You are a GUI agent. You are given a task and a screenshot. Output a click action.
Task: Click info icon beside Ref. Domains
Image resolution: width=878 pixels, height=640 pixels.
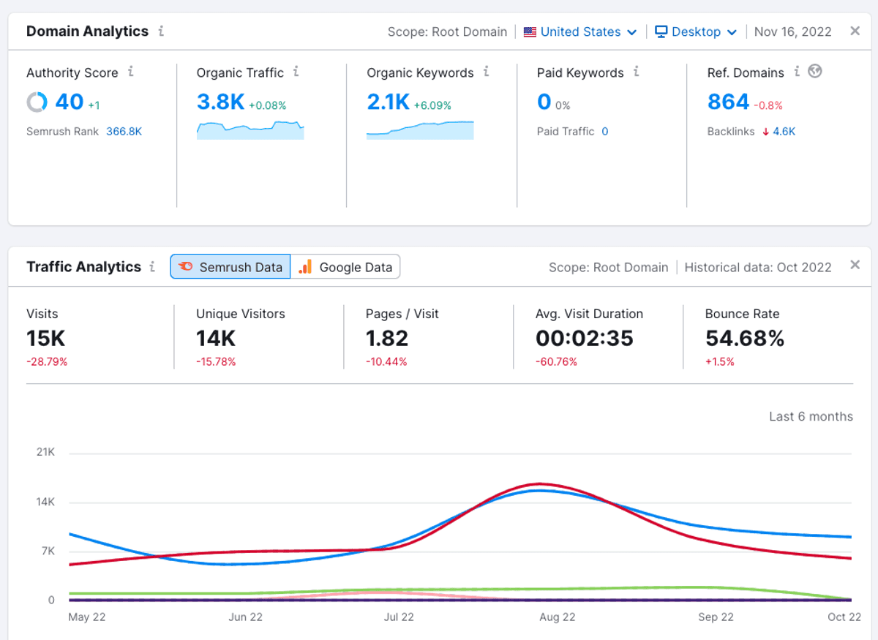(x=797, y=72)
